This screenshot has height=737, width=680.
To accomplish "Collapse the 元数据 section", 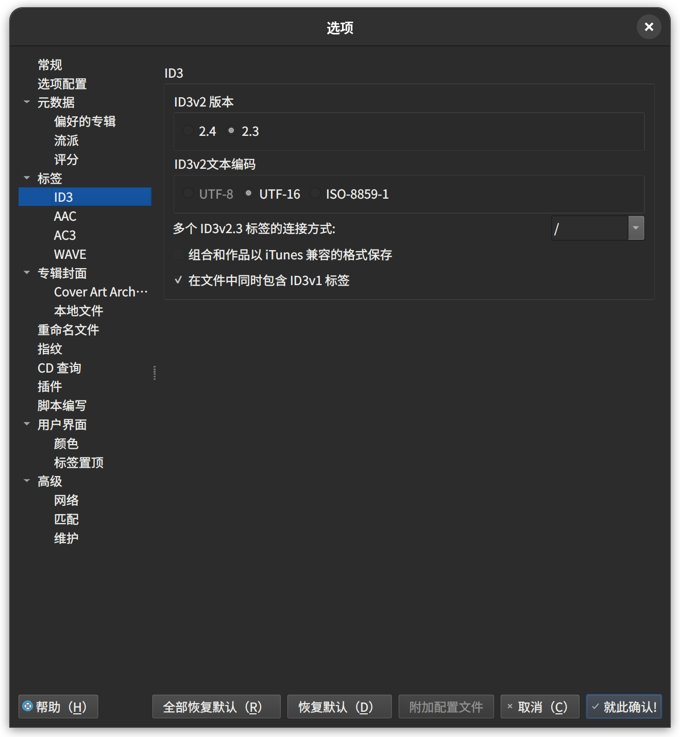I will [x=27, y=102].
